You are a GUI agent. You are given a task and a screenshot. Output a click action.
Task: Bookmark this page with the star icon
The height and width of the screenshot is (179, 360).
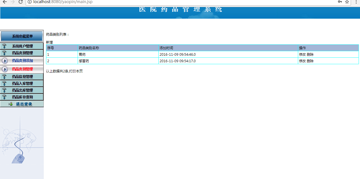[347, 2]
